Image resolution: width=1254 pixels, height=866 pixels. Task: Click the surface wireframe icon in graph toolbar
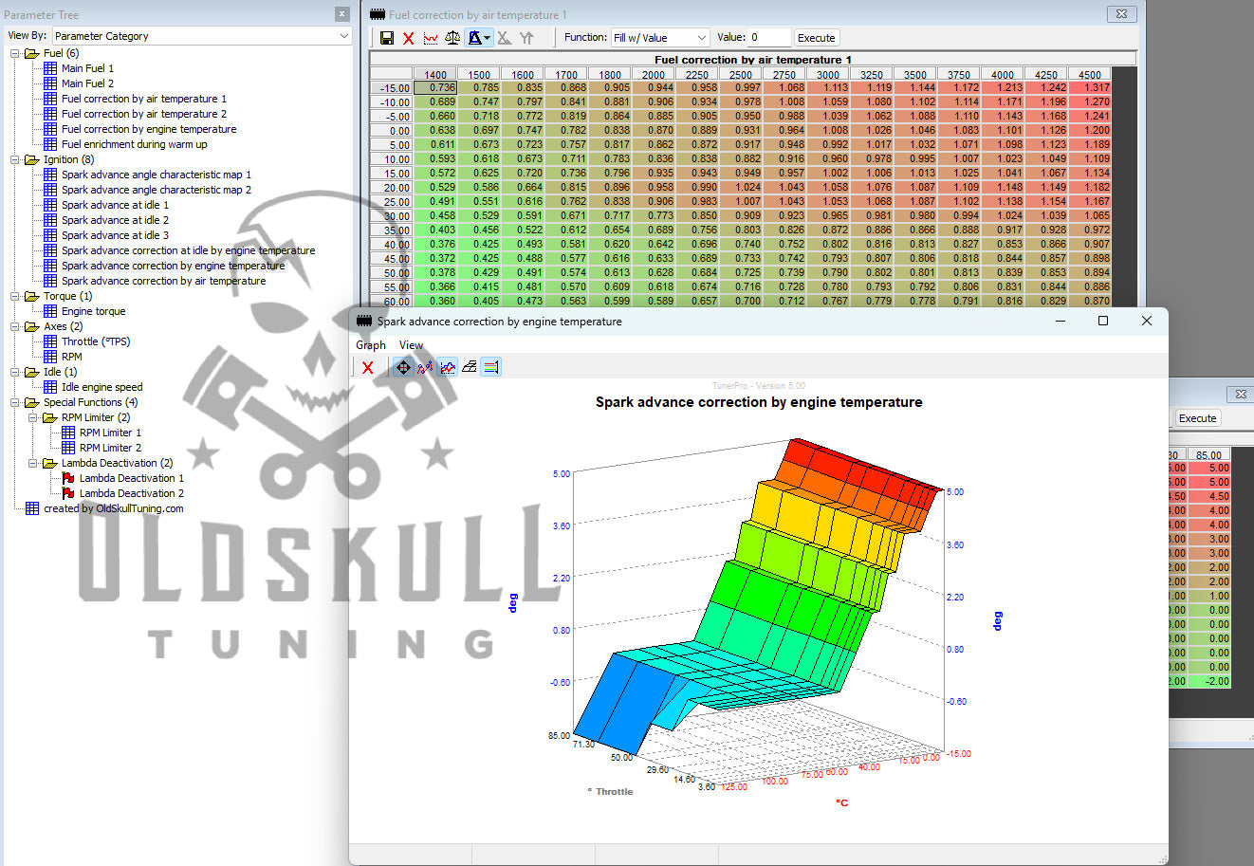469,367
